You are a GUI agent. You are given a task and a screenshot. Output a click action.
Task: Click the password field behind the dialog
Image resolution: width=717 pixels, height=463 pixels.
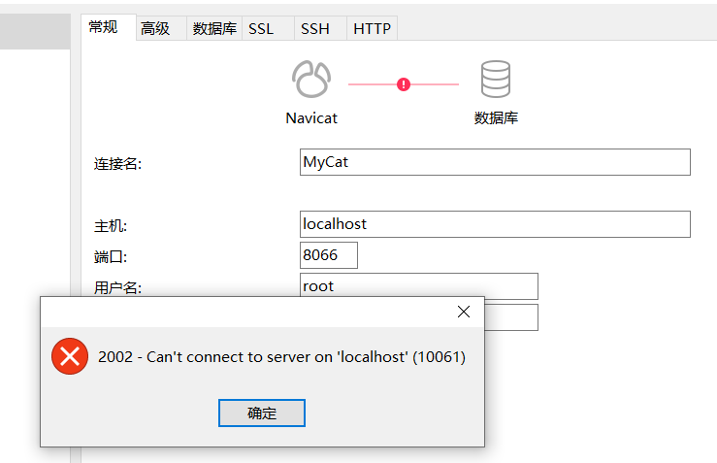[511, 317]
